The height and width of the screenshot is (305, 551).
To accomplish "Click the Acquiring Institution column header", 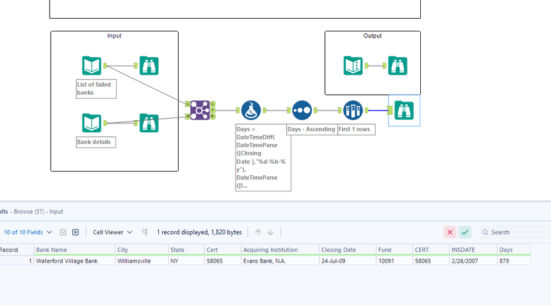I will click(x=280, y=250).
